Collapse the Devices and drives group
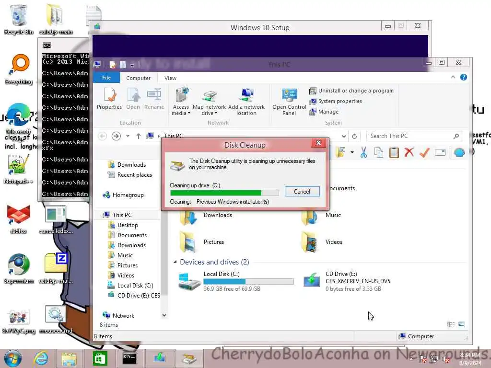The image size is (491, 368). [175, 262]
